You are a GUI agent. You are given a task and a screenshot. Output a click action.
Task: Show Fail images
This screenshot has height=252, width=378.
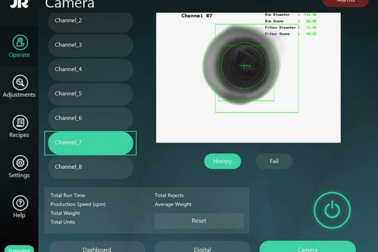(x=274, y=161)
